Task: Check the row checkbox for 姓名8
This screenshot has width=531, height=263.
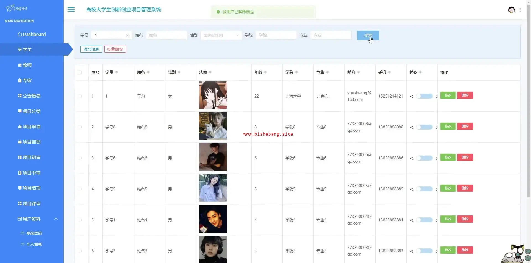Action: tap(80, 127)
